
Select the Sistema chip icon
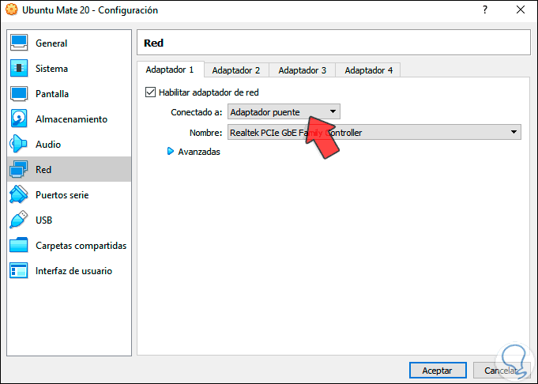(19, 69)
